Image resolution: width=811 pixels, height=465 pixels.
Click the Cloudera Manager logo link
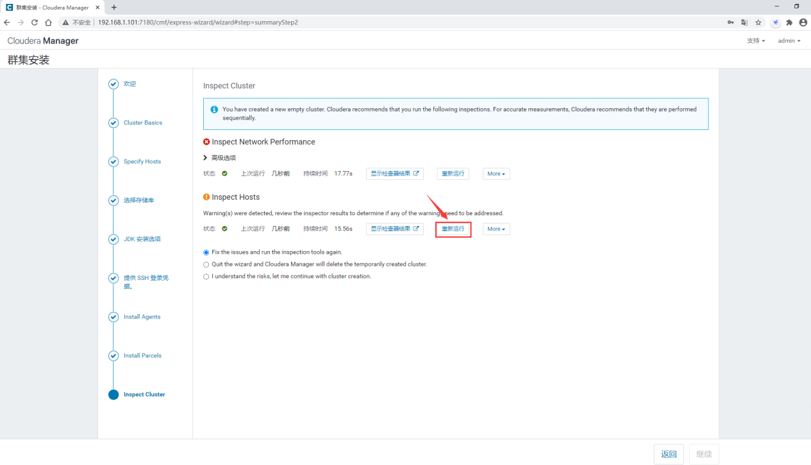43,41
